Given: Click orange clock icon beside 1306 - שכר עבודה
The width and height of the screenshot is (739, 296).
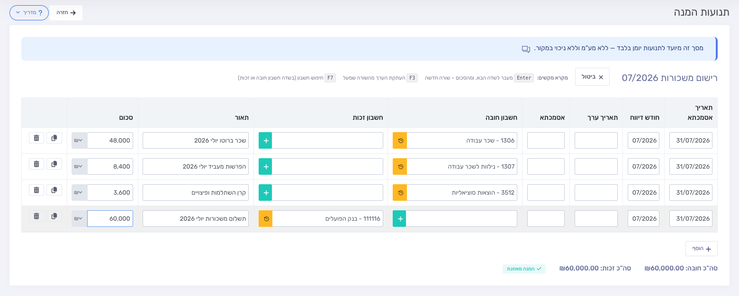Looking at the screenshot, I should (400, 141).
